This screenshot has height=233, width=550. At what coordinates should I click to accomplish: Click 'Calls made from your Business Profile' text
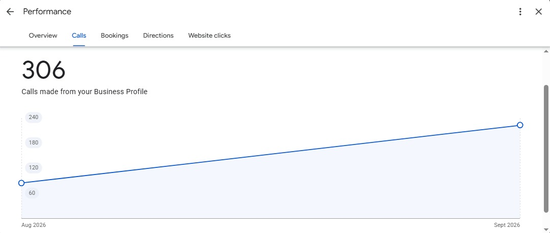click(85, 92)
